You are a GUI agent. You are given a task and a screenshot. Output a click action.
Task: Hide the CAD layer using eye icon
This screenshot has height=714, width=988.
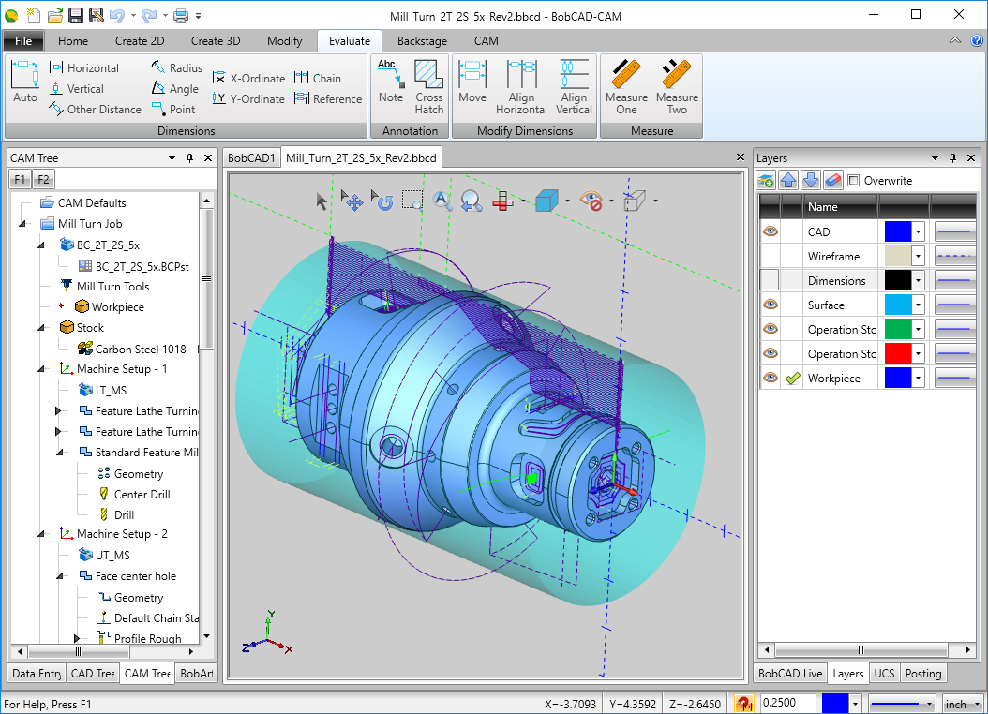(x=770, y=231)
